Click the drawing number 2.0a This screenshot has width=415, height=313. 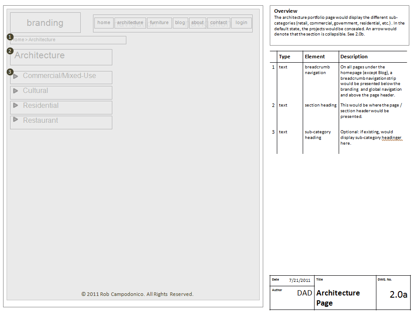pos(398,295)
